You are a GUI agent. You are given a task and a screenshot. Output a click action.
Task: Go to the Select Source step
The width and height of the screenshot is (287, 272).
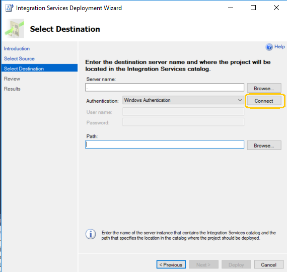click(x=19, y=58)
